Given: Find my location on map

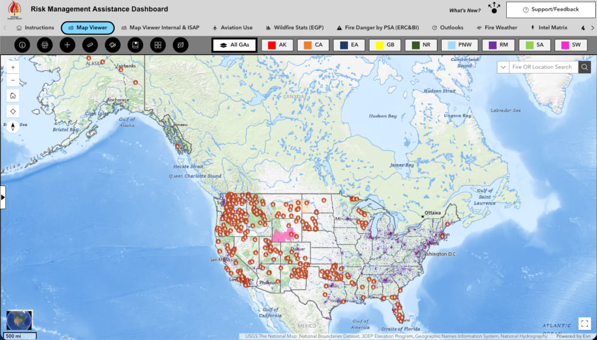Looking at the screenshot, I should click(x=13, y=112).
